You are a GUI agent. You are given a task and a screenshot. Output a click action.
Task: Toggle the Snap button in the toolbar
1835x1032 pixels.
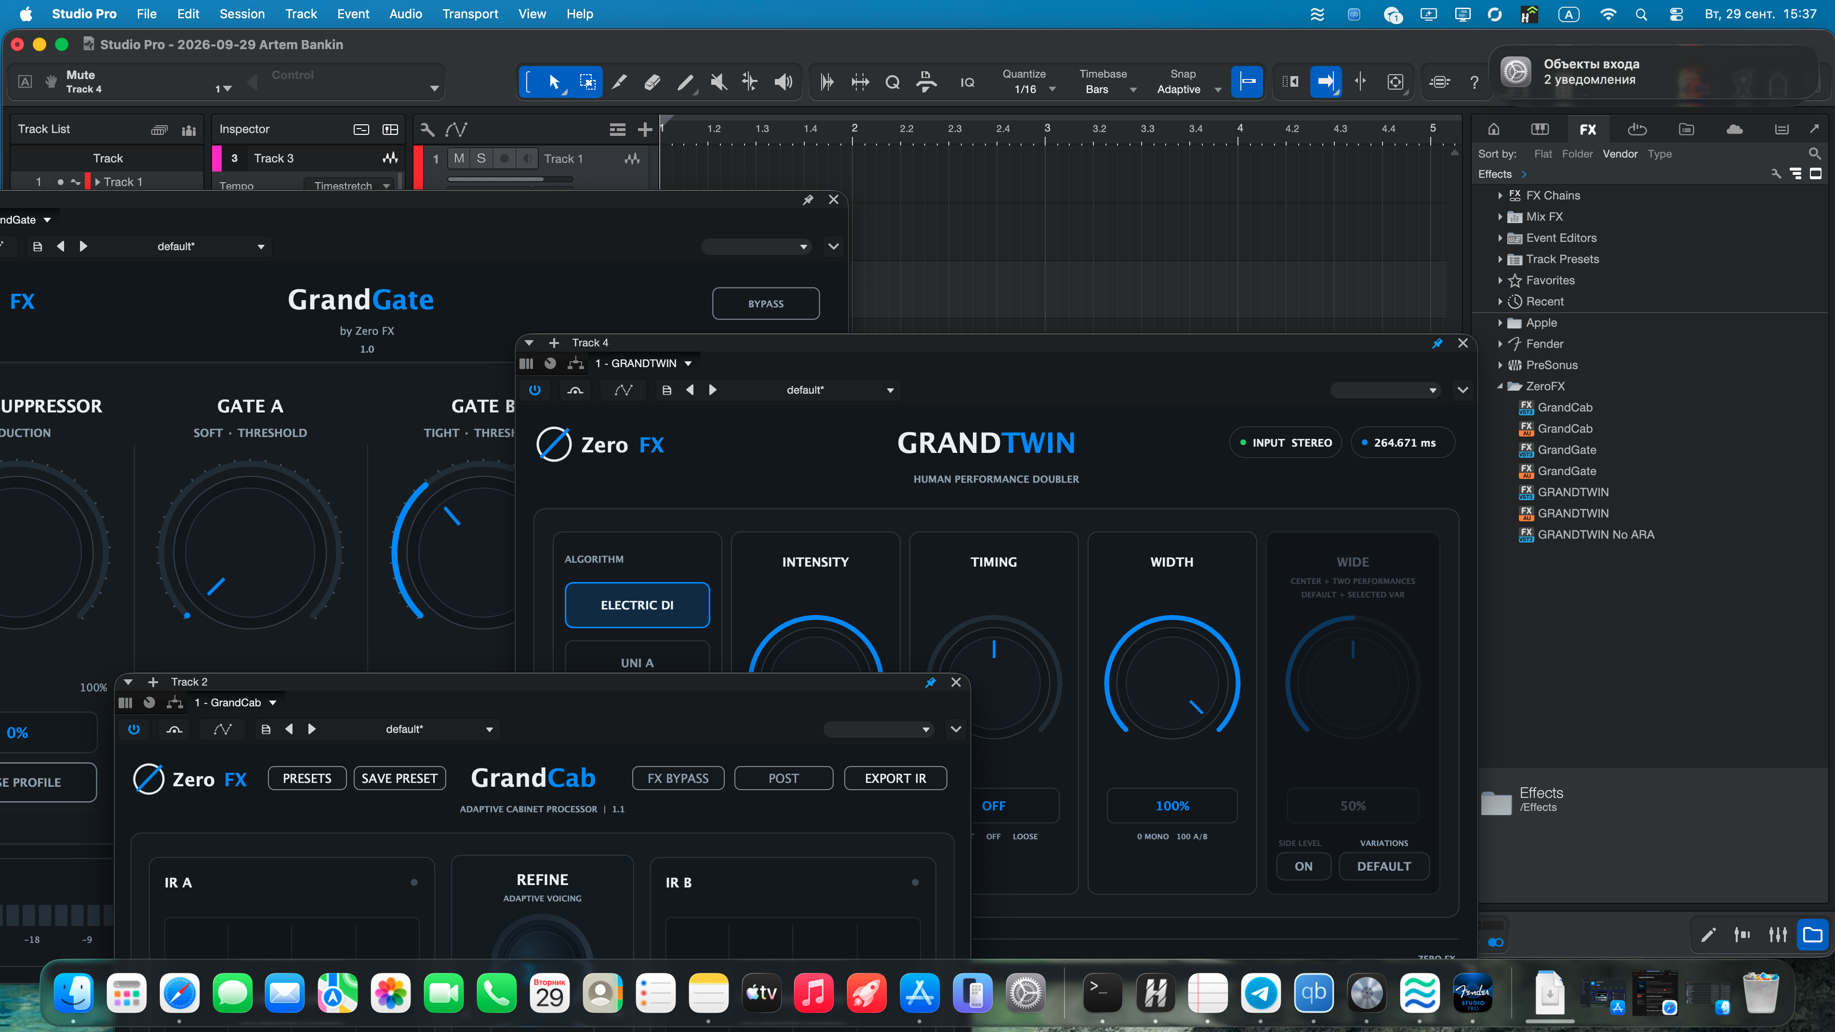(1247, 82)
